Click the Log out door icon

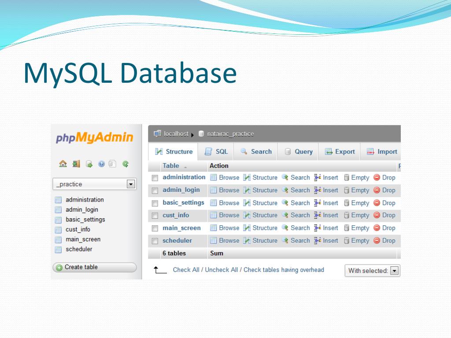pos(76,164)
